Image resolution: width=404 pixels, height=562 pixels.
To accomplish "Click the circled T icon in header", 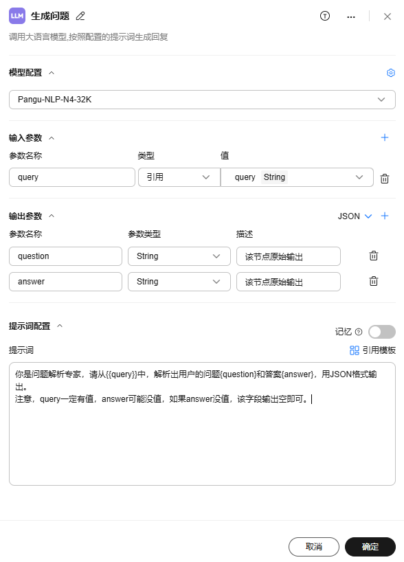I will click(325, 16).
